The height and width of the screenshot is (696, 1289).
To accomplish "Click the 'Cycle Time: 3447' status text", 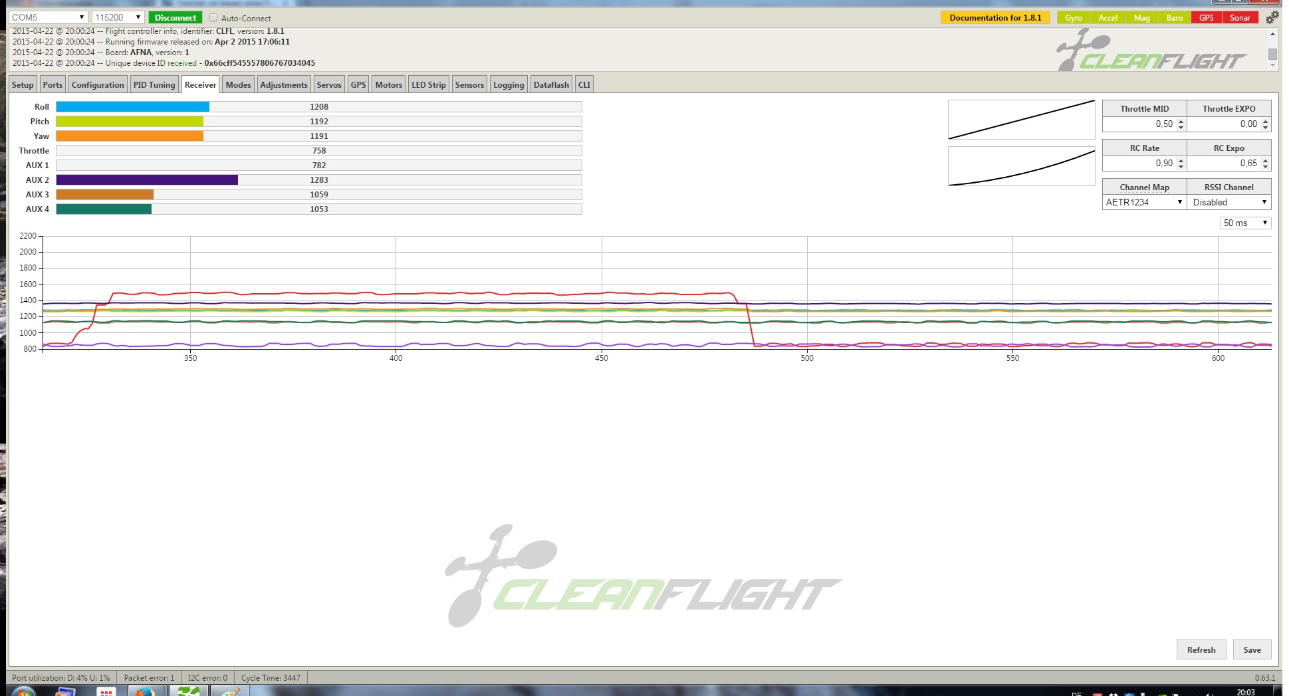I will 271,678.
